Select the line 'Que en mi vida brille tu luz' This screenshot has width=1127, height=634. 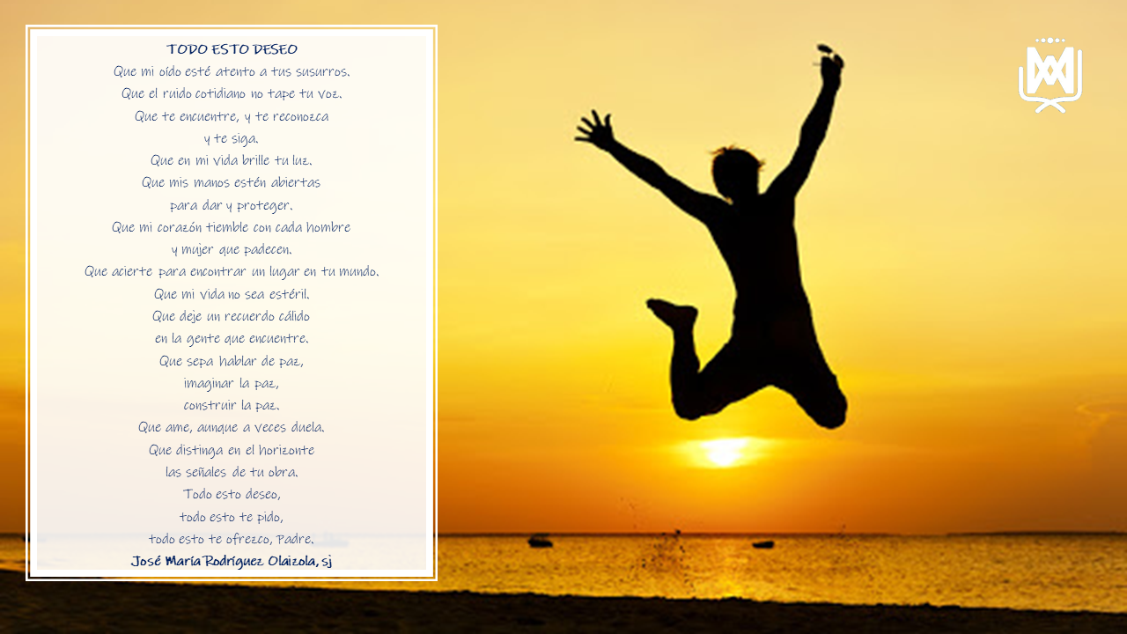pyautogui.click(x=232, y=160)
